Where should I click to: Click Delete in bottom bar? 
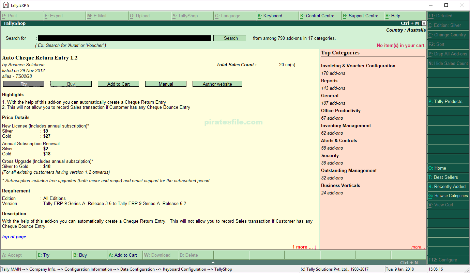point(196,255)
